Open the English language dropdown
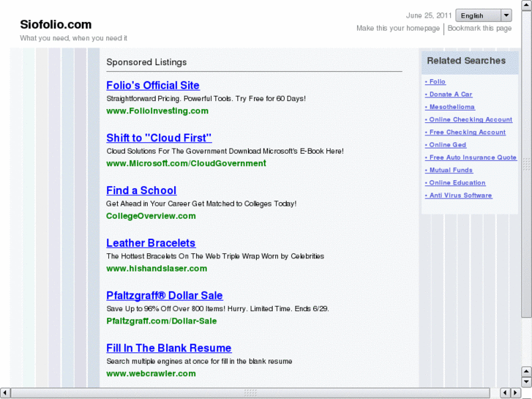 coord(484,15)
